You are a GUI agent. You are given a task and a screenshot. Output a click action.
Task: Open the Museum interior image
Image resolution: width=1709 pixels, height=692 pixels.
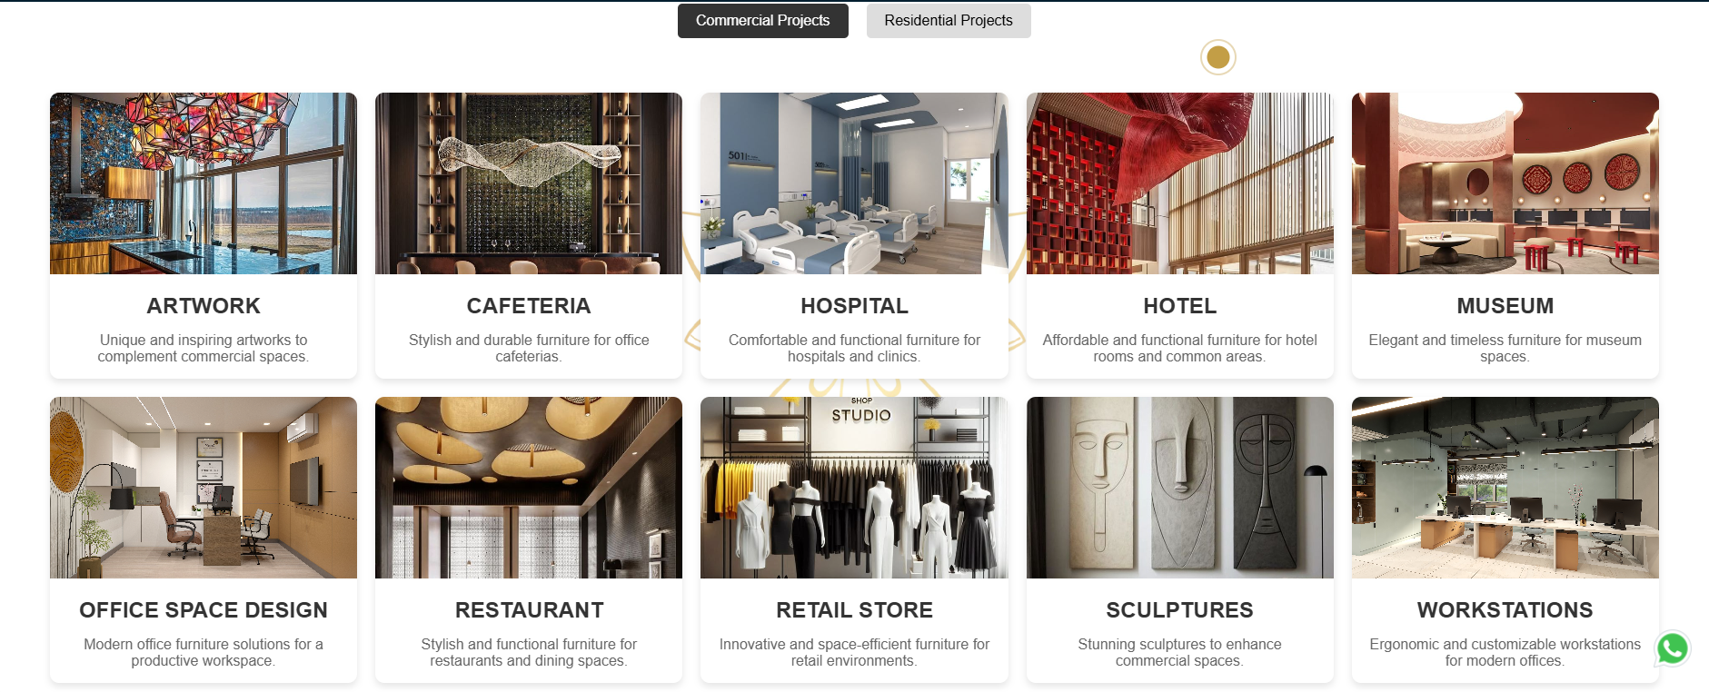[1505, 183]
